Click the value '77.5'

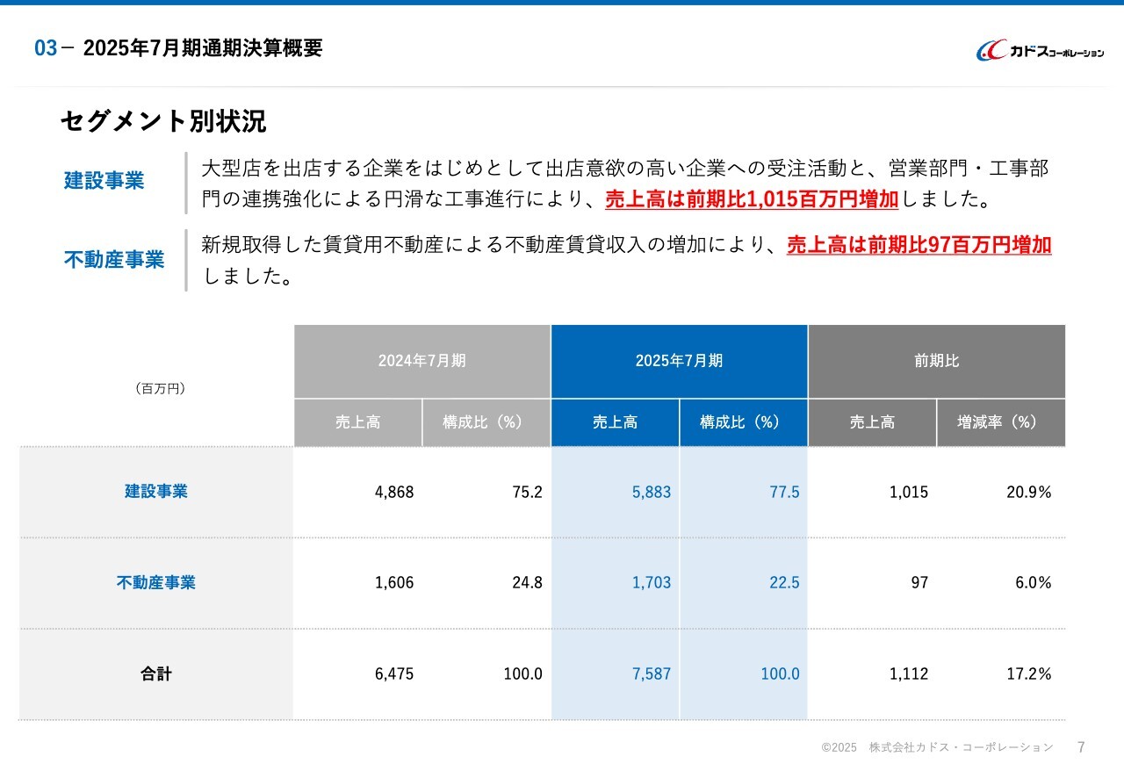click(x=785, y=493)
